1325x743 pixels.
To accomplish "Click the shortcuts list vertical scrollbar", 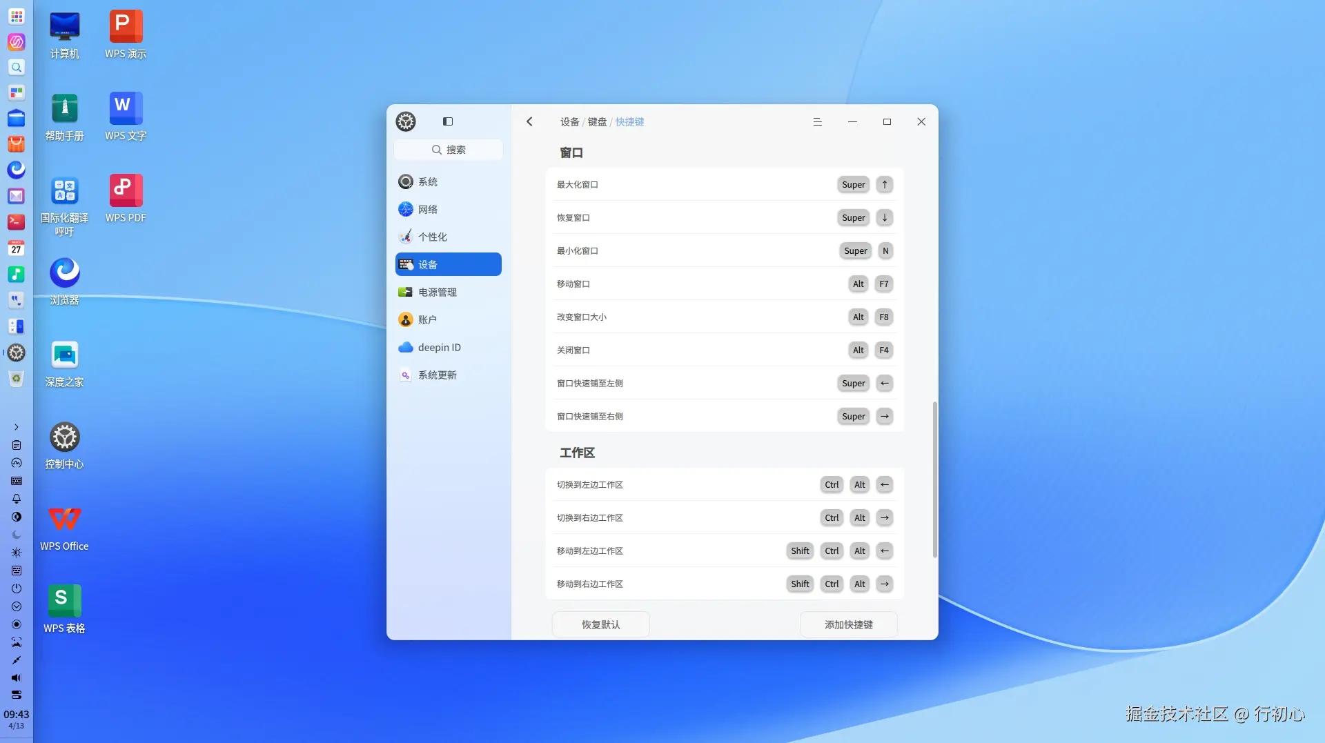I will pos(935,479).
